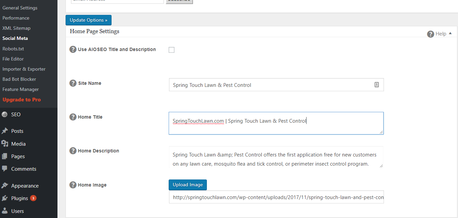Click the Posts pushpin icon
Image resolution: width=458 pixels, height=218 pixels.
tap(5, 131)
